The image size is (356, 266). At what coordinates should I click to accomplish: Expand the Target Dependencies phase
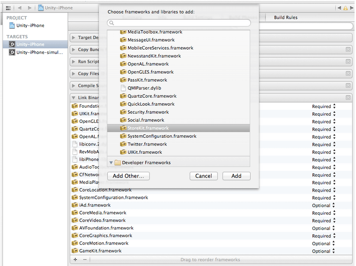pyautogui.click(x=73, y=37)
